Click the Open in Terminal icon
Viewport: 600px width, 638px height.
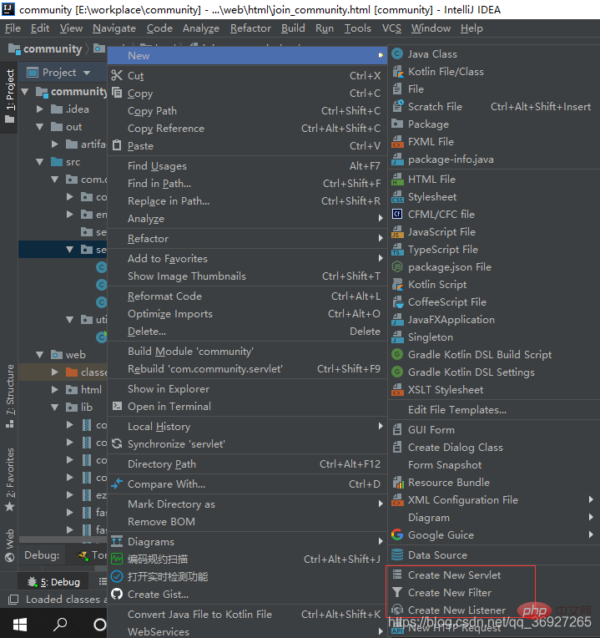coord(117,406)
